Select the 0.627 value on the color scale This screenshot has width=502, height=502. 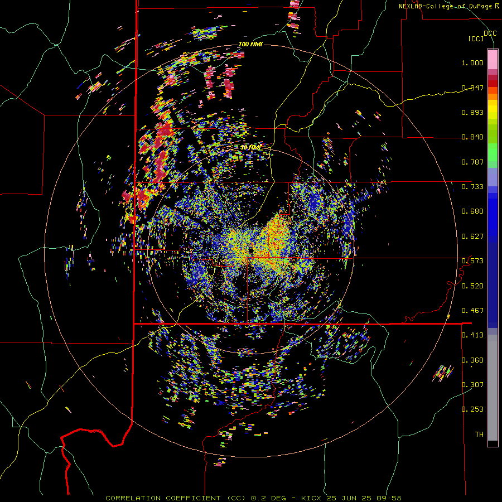coord(472,236)
